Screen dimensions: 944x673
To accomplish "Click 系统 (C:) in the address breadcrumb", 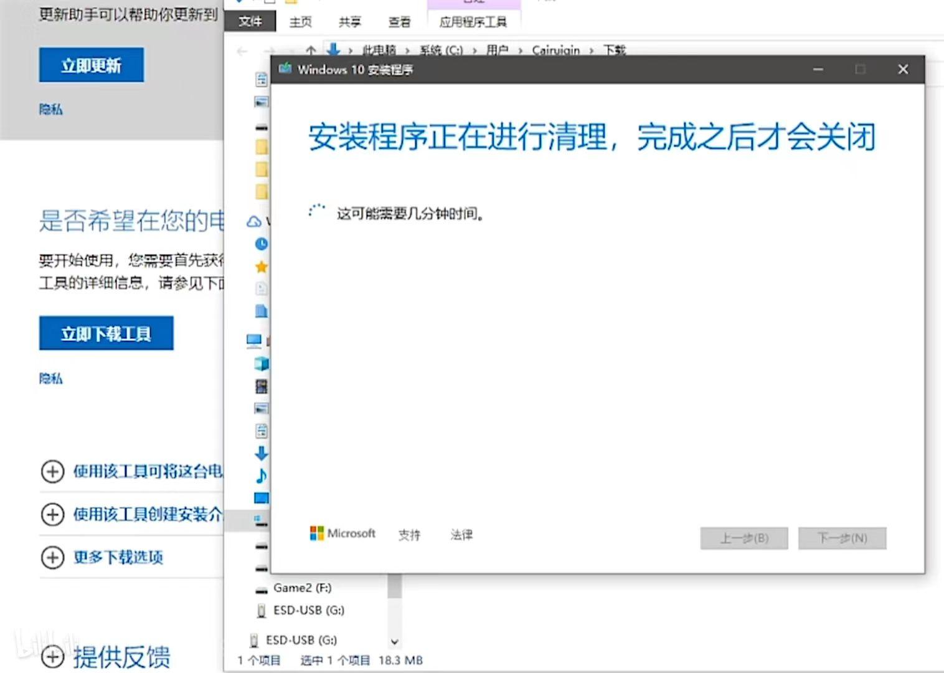I will coord(441,50).
